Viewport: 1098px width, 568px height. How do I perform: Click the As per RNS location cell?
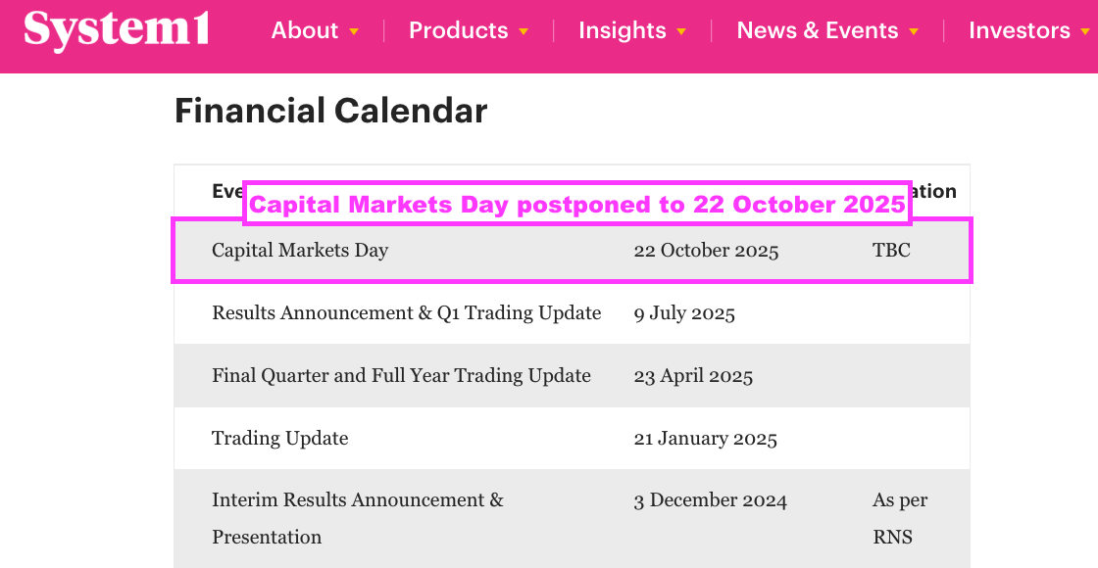[x=901, y=518]
